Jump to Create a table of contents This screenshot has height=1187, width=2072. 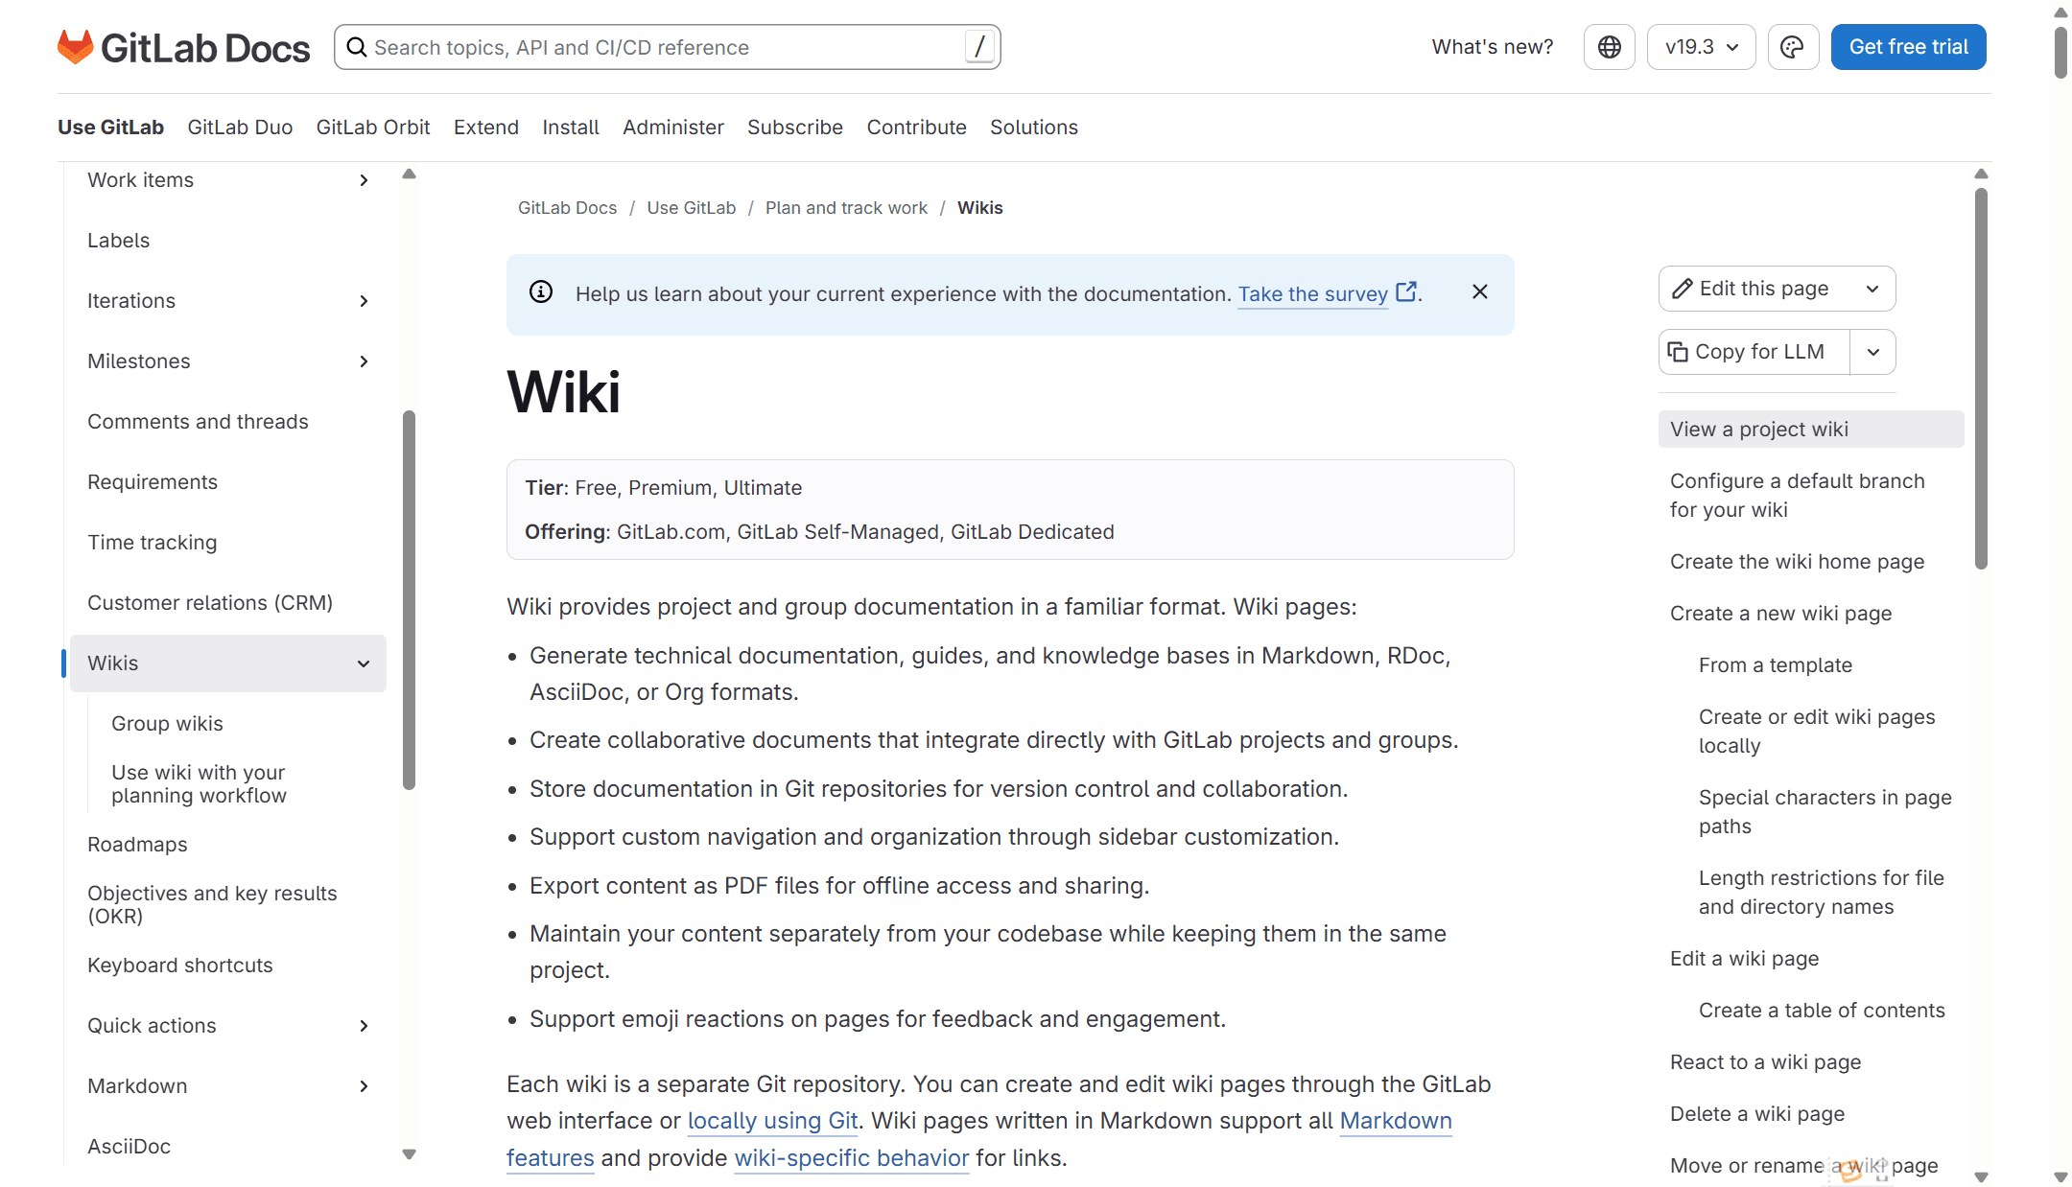point(1822,1011)
